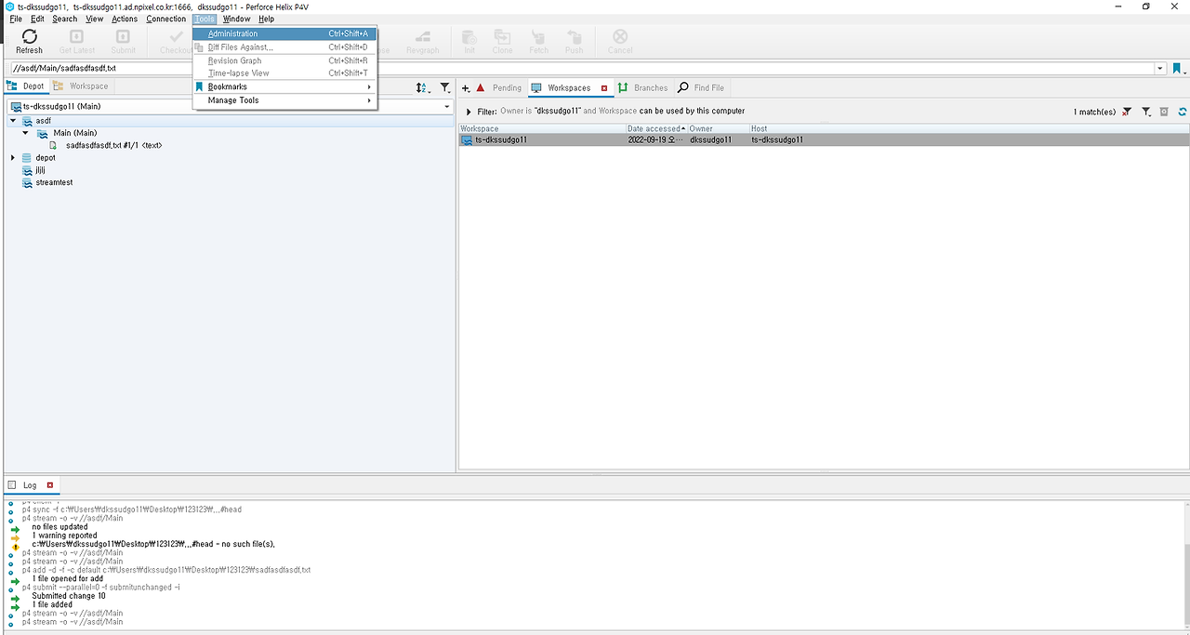Open the workspace list filter funnel menu
The width and height of the screenshot is (1190, 635).
point(1147,112)
